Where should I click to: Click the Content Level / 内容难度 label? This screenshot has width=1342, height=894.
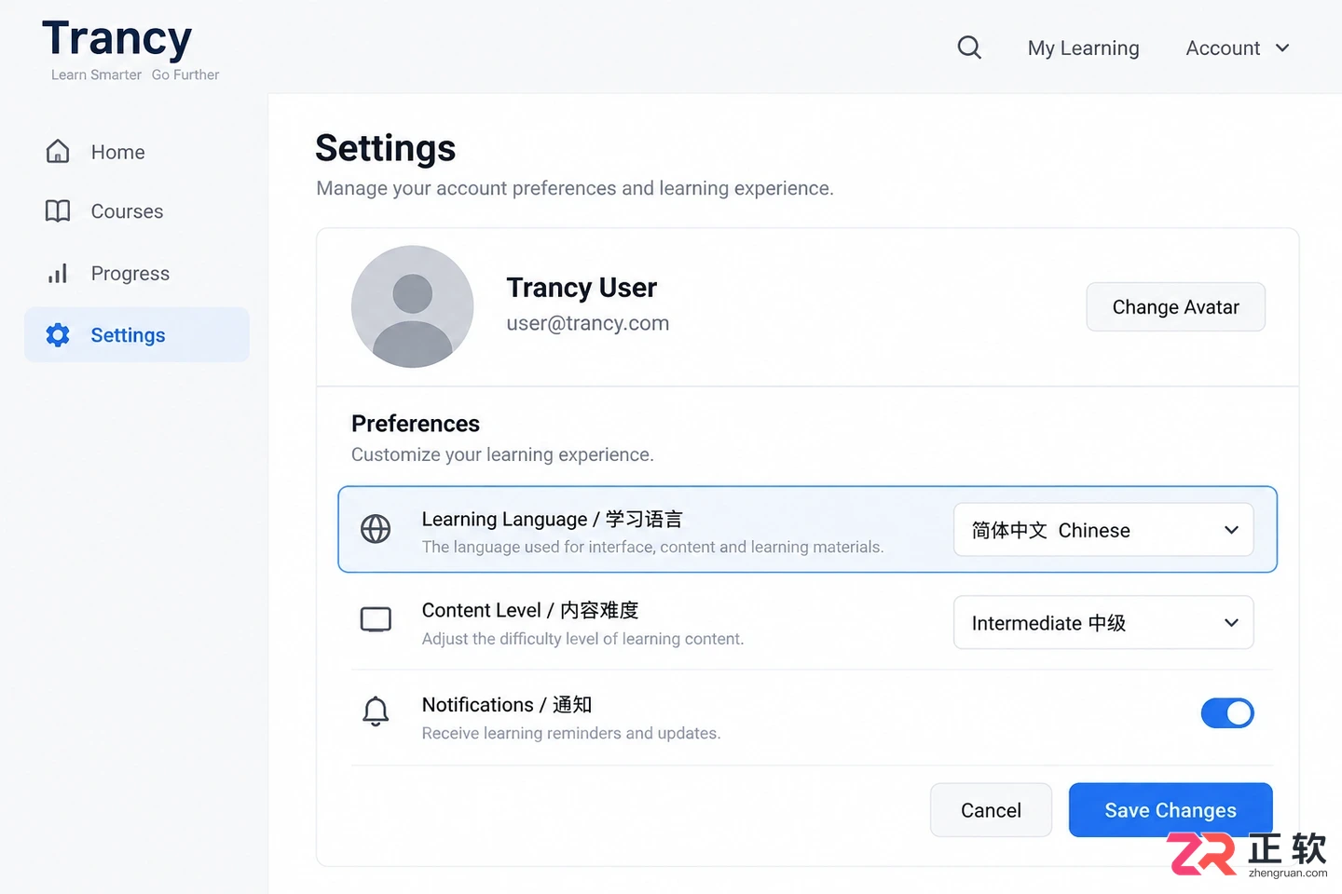(530, 610)
